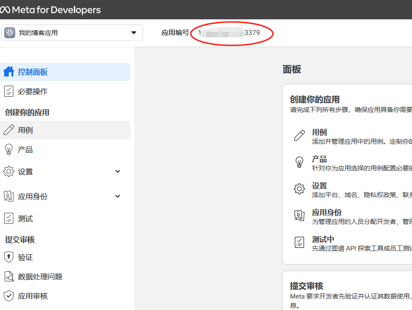Select 产品 in the sidebar
Screen dimensions: 412x310
[65, 150]
